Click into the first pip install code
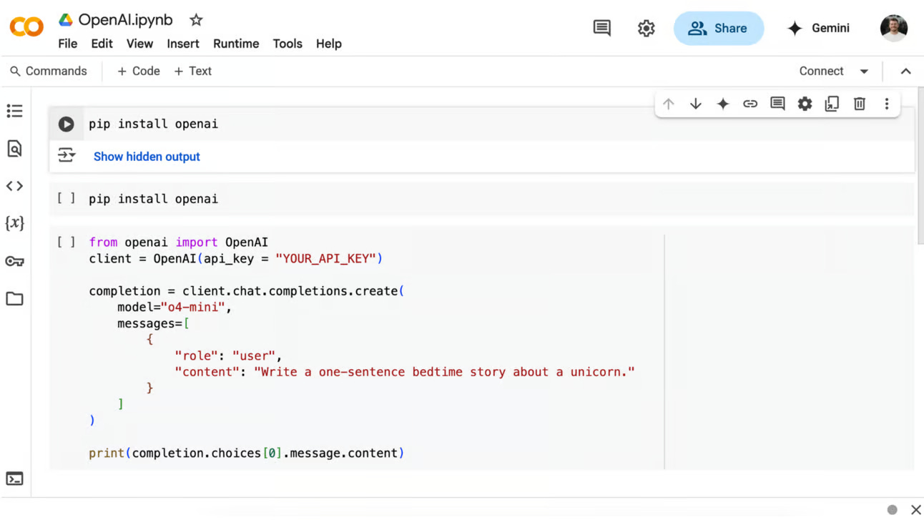924x520 pixels. click(153, 124)
